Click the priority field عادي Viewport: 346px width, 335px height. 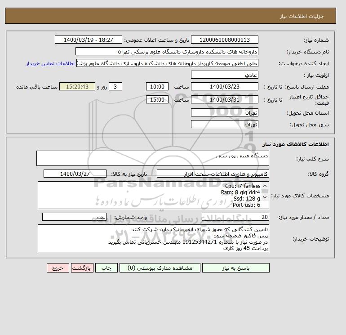pos(224,75)
